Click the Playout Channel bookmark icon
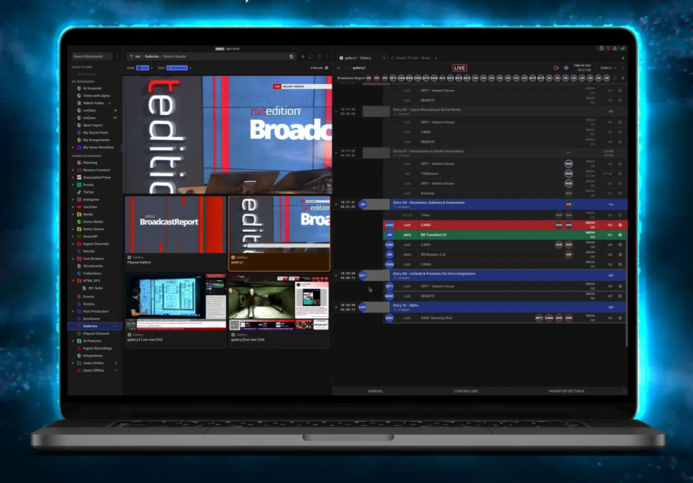The height and width of the screenshot is (483, 693). [79, 333]
